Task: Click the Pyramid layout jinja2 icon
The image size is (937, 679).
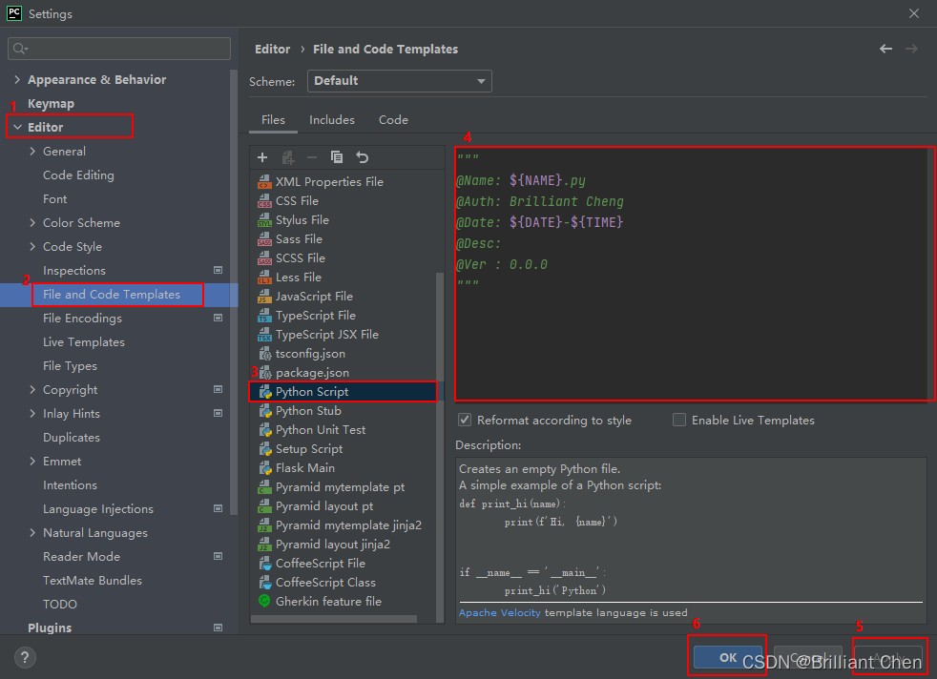Action: (x=264, y=544)
